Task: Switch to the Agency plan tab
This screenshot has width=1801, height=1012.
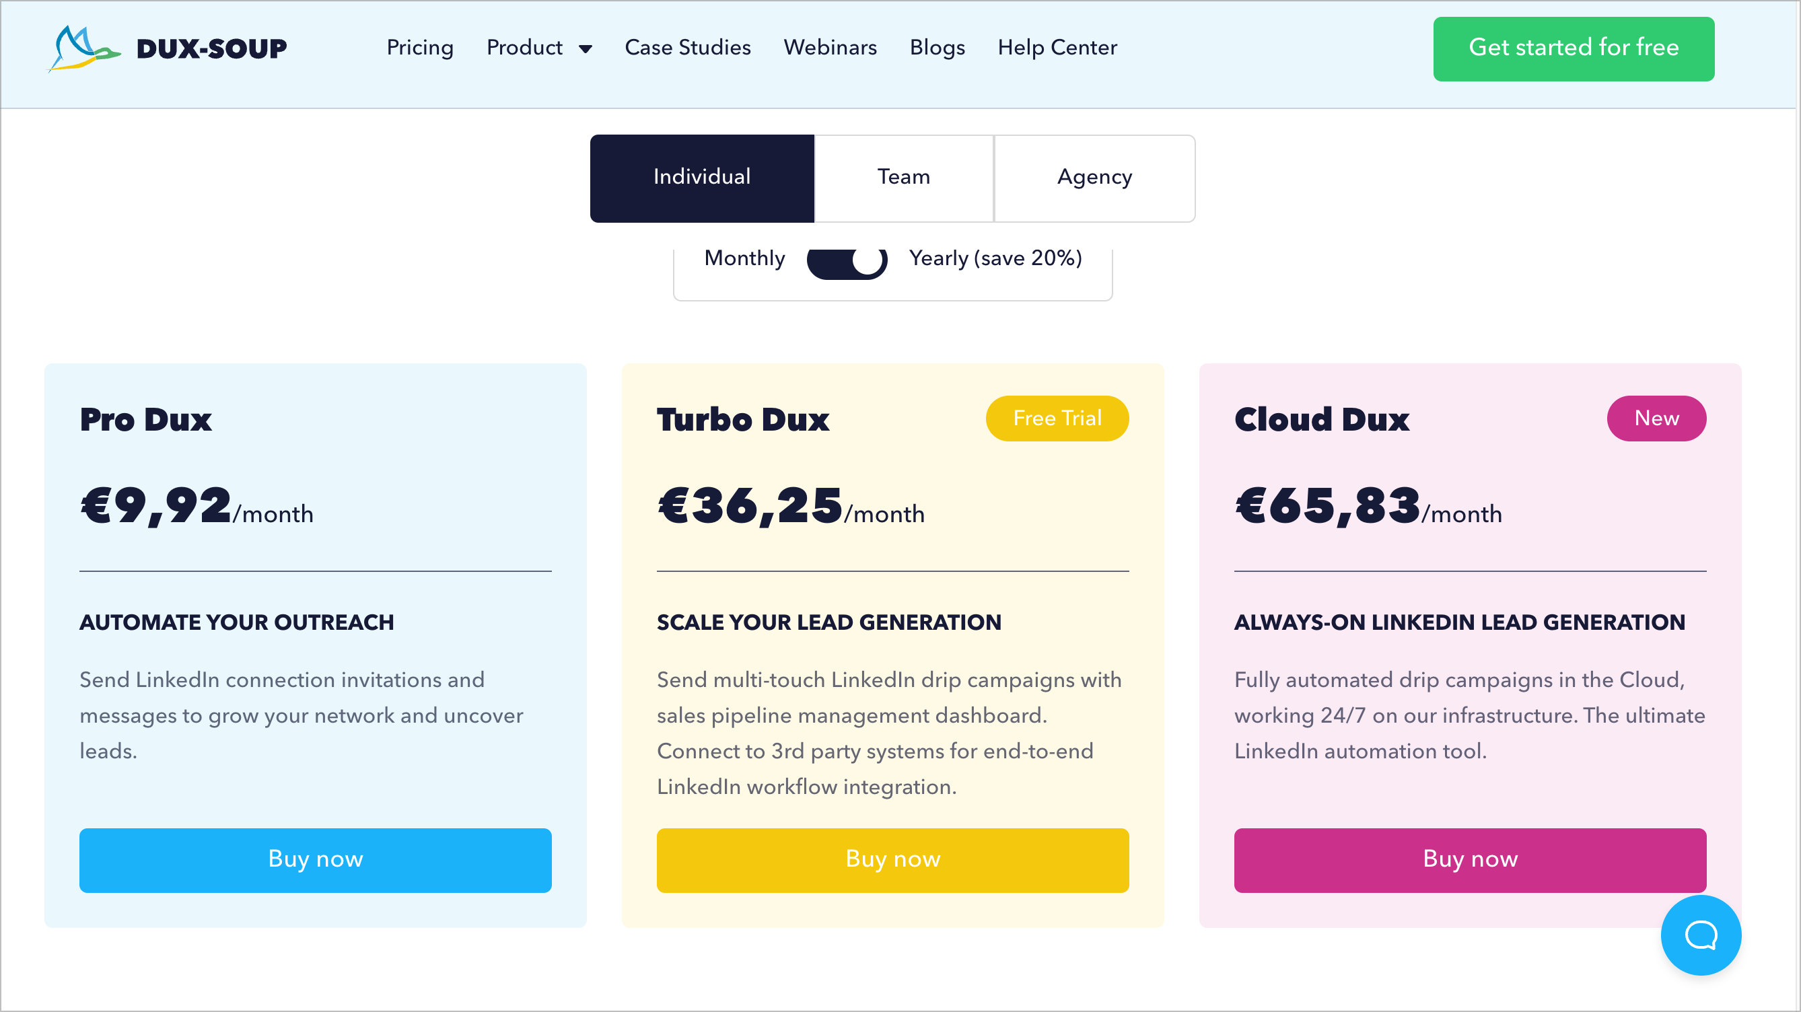Action: (1094, 178)
